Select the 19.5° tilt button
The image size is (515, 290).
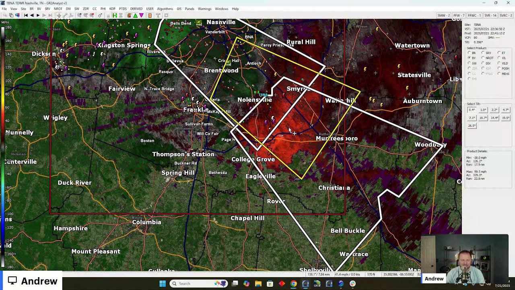pos(506,118)
